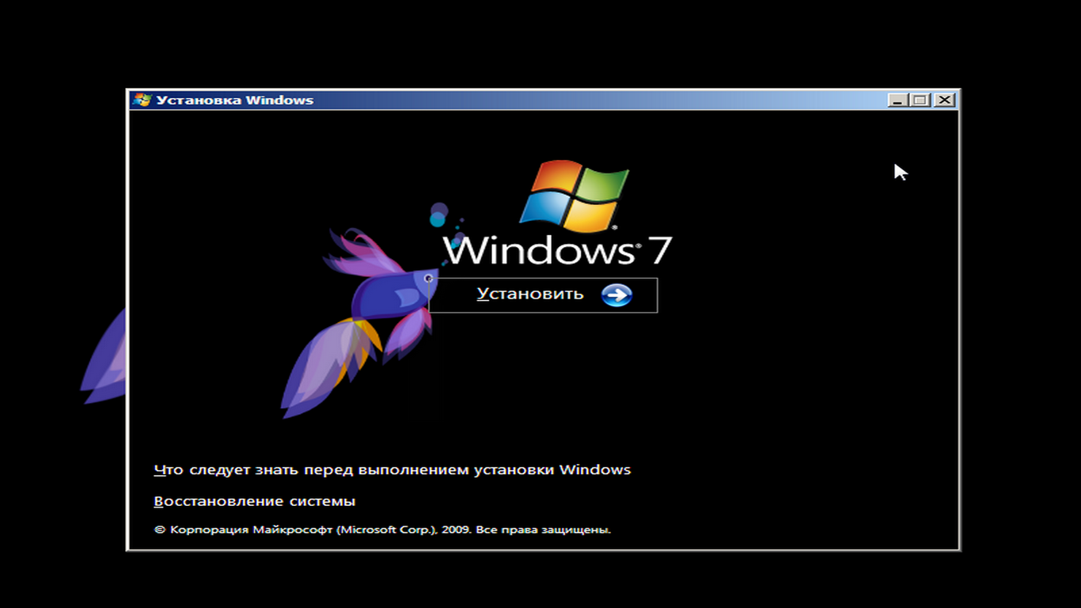Maximize the Установка Windows window
The image size is (1081, 608).
pos(920,101)
